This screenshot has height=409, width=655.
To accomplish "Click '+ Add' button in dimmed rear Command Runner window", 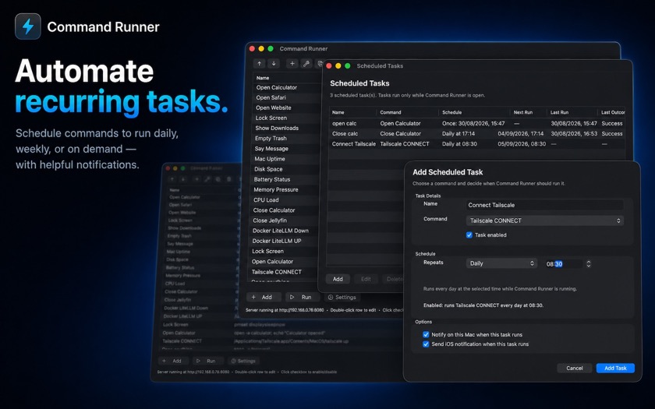I will [x=172, y=361].
